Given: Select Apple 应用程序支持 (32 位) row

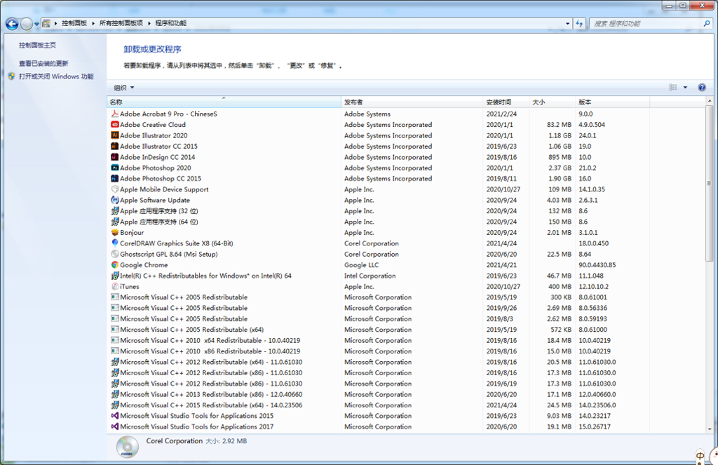Looking at the screenshot, I should pyautogui.click(x=406, y=210).
